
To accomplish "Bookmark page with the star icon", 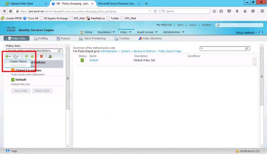I will [214, 11].
